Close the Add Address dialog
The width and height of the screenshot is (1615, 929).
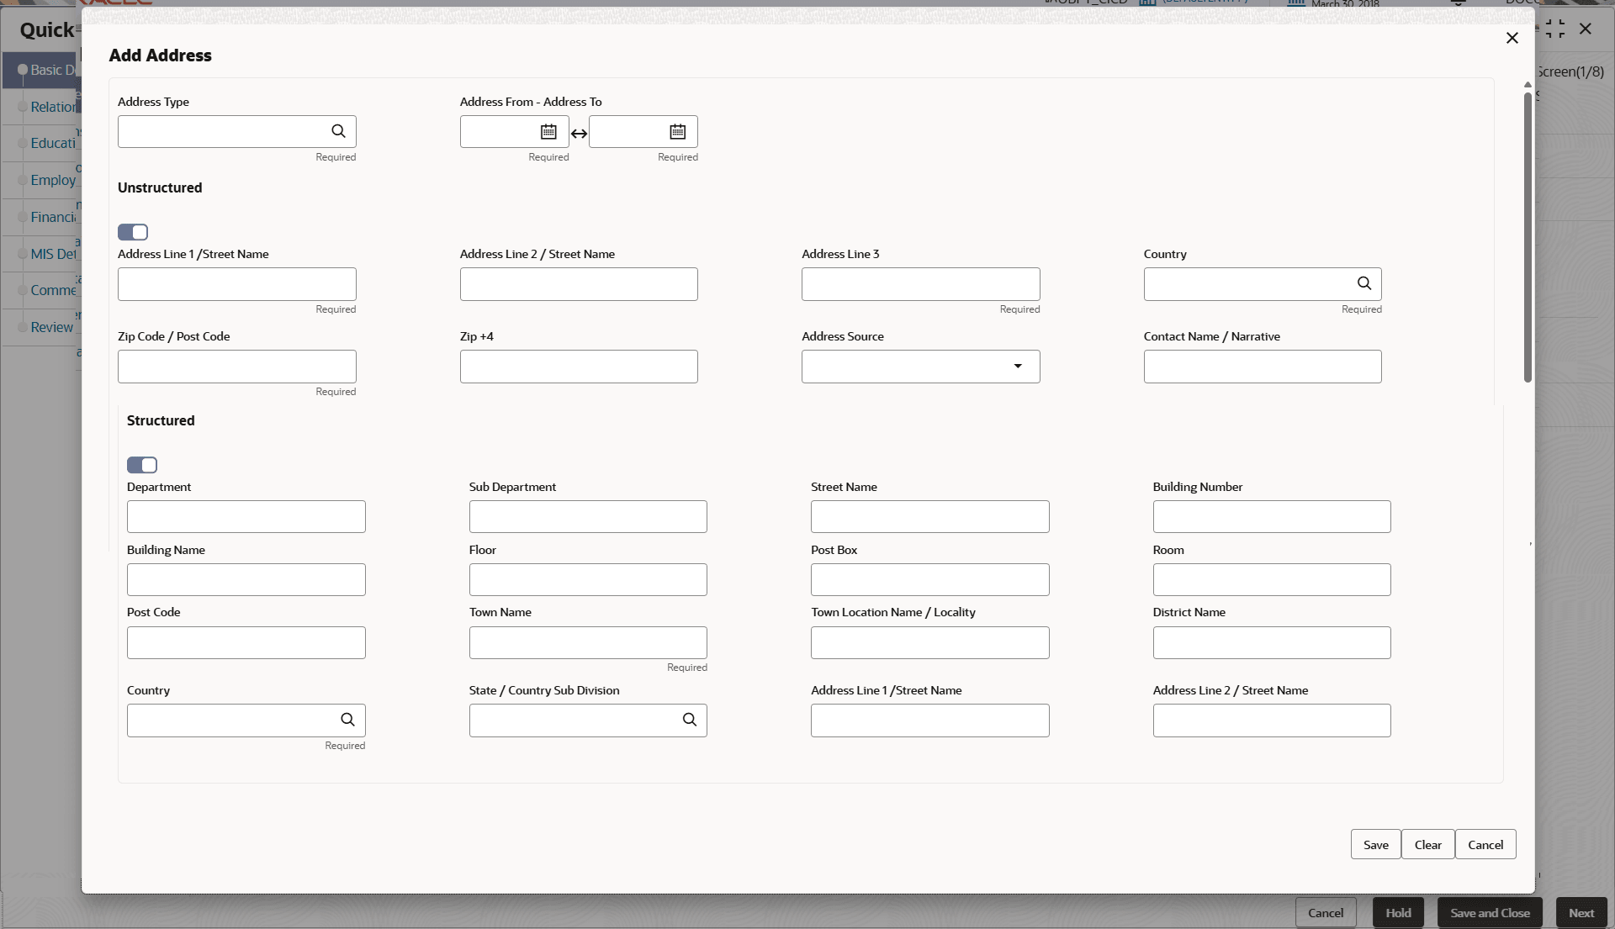(1512, 38)
